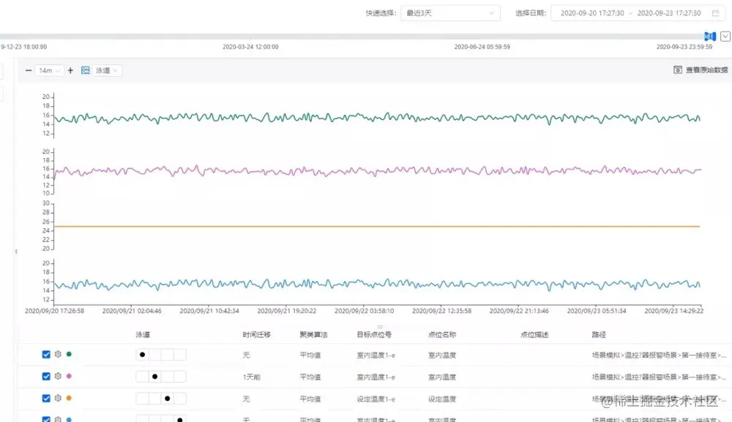Screen dimensions: 732x422
Task: Click the orange series color dot
Action: 69,398
